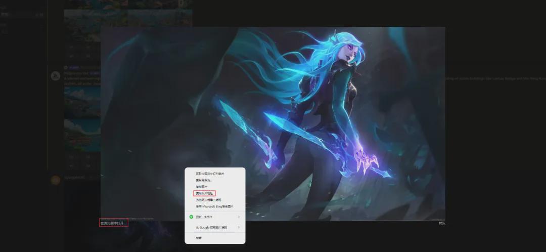Click the small label under image's right corner
The image size is (546, 252).
[x=441, y=223]
